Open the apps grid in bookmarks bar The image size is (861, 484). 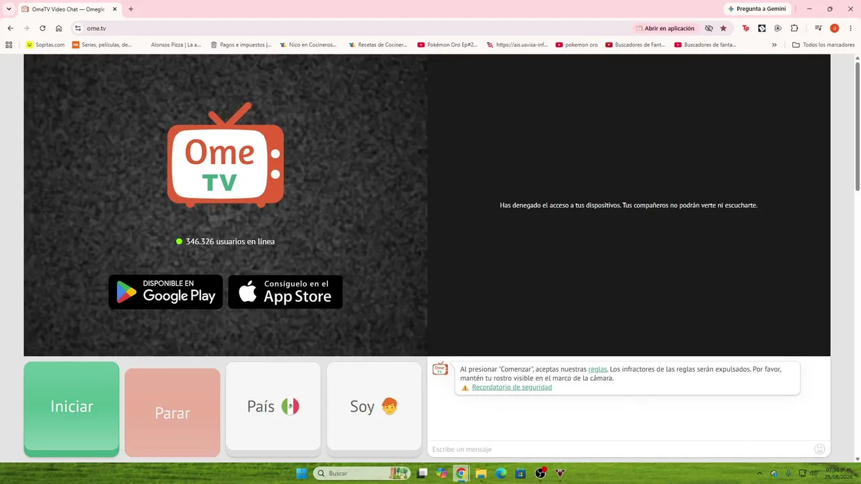(x=9, y=45)
